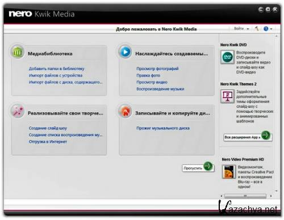Minimize the Nero Kwik Media window
The height and width of the screenshot is (220, 284).
tap(261, 10)
